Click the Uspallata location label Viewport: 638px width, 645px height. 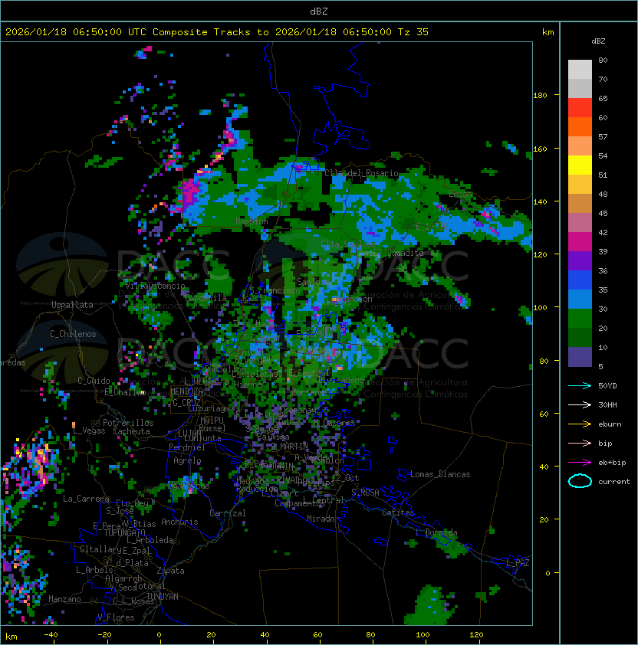72,305
